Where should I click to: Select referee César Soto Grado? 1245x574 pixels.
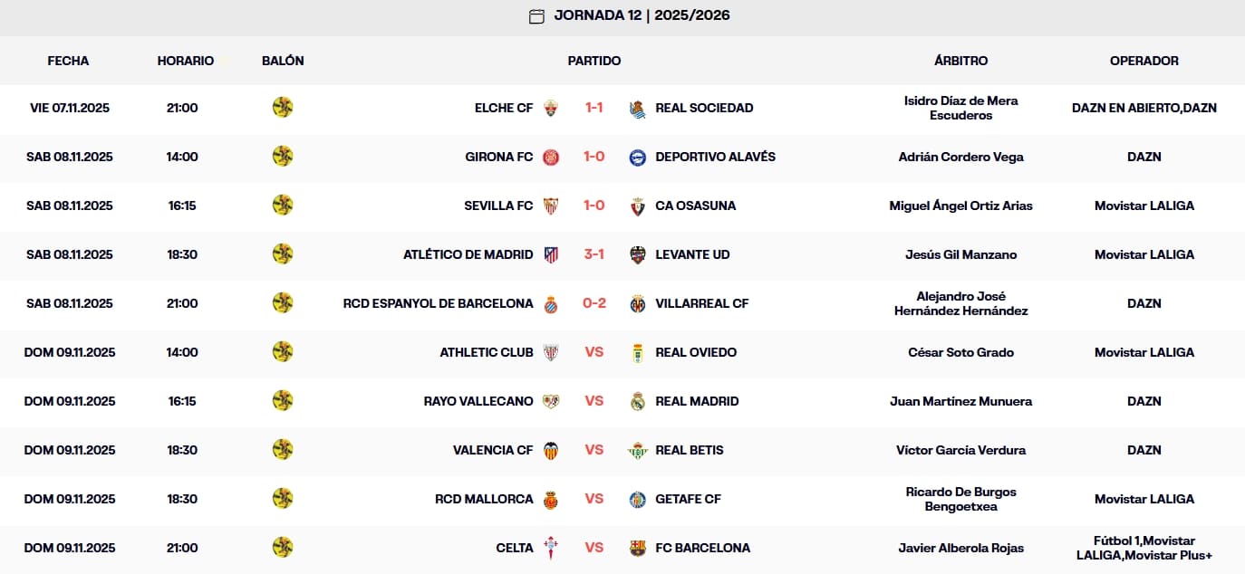click(x=960, y=352)
